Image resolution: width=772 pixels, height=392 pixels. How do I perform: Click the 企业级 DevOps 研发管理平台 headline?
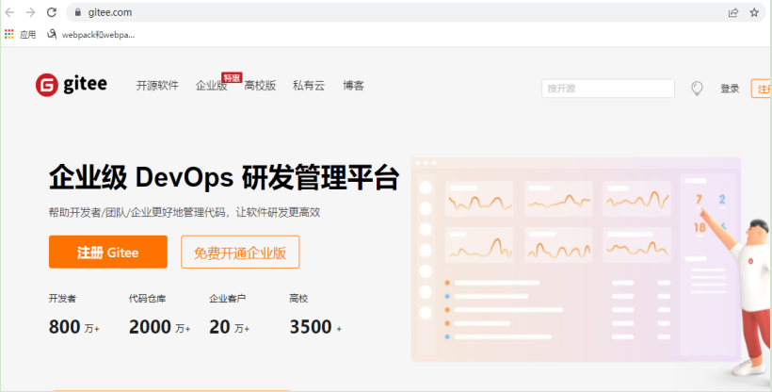pos(224,177)
